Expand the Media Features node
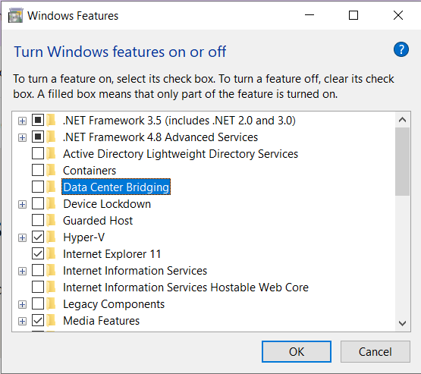Screen dimensions: 421x374 pyautogui.click(x=22, y=322)
